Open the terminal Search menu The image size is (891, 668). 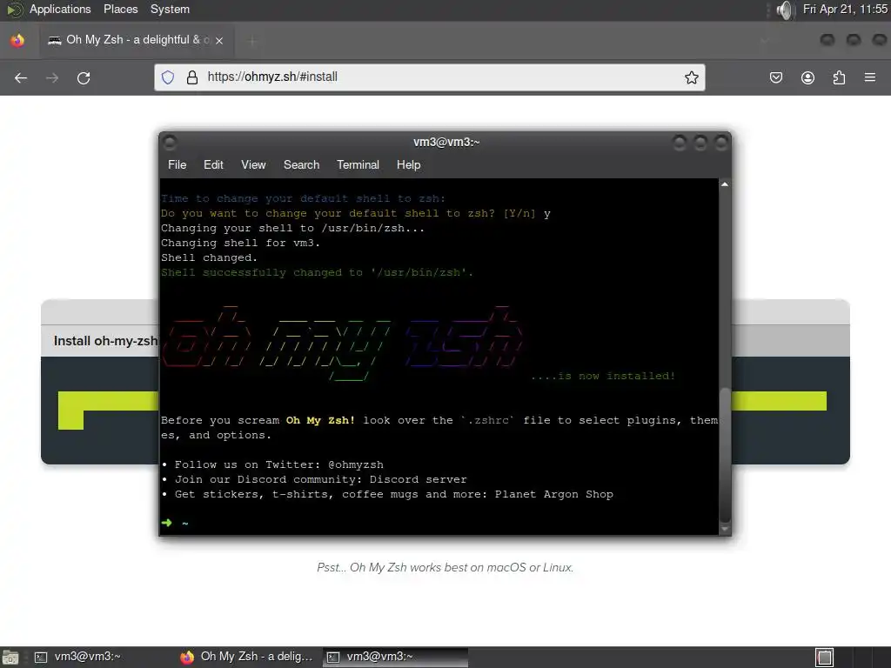click(x=301, y=164)
